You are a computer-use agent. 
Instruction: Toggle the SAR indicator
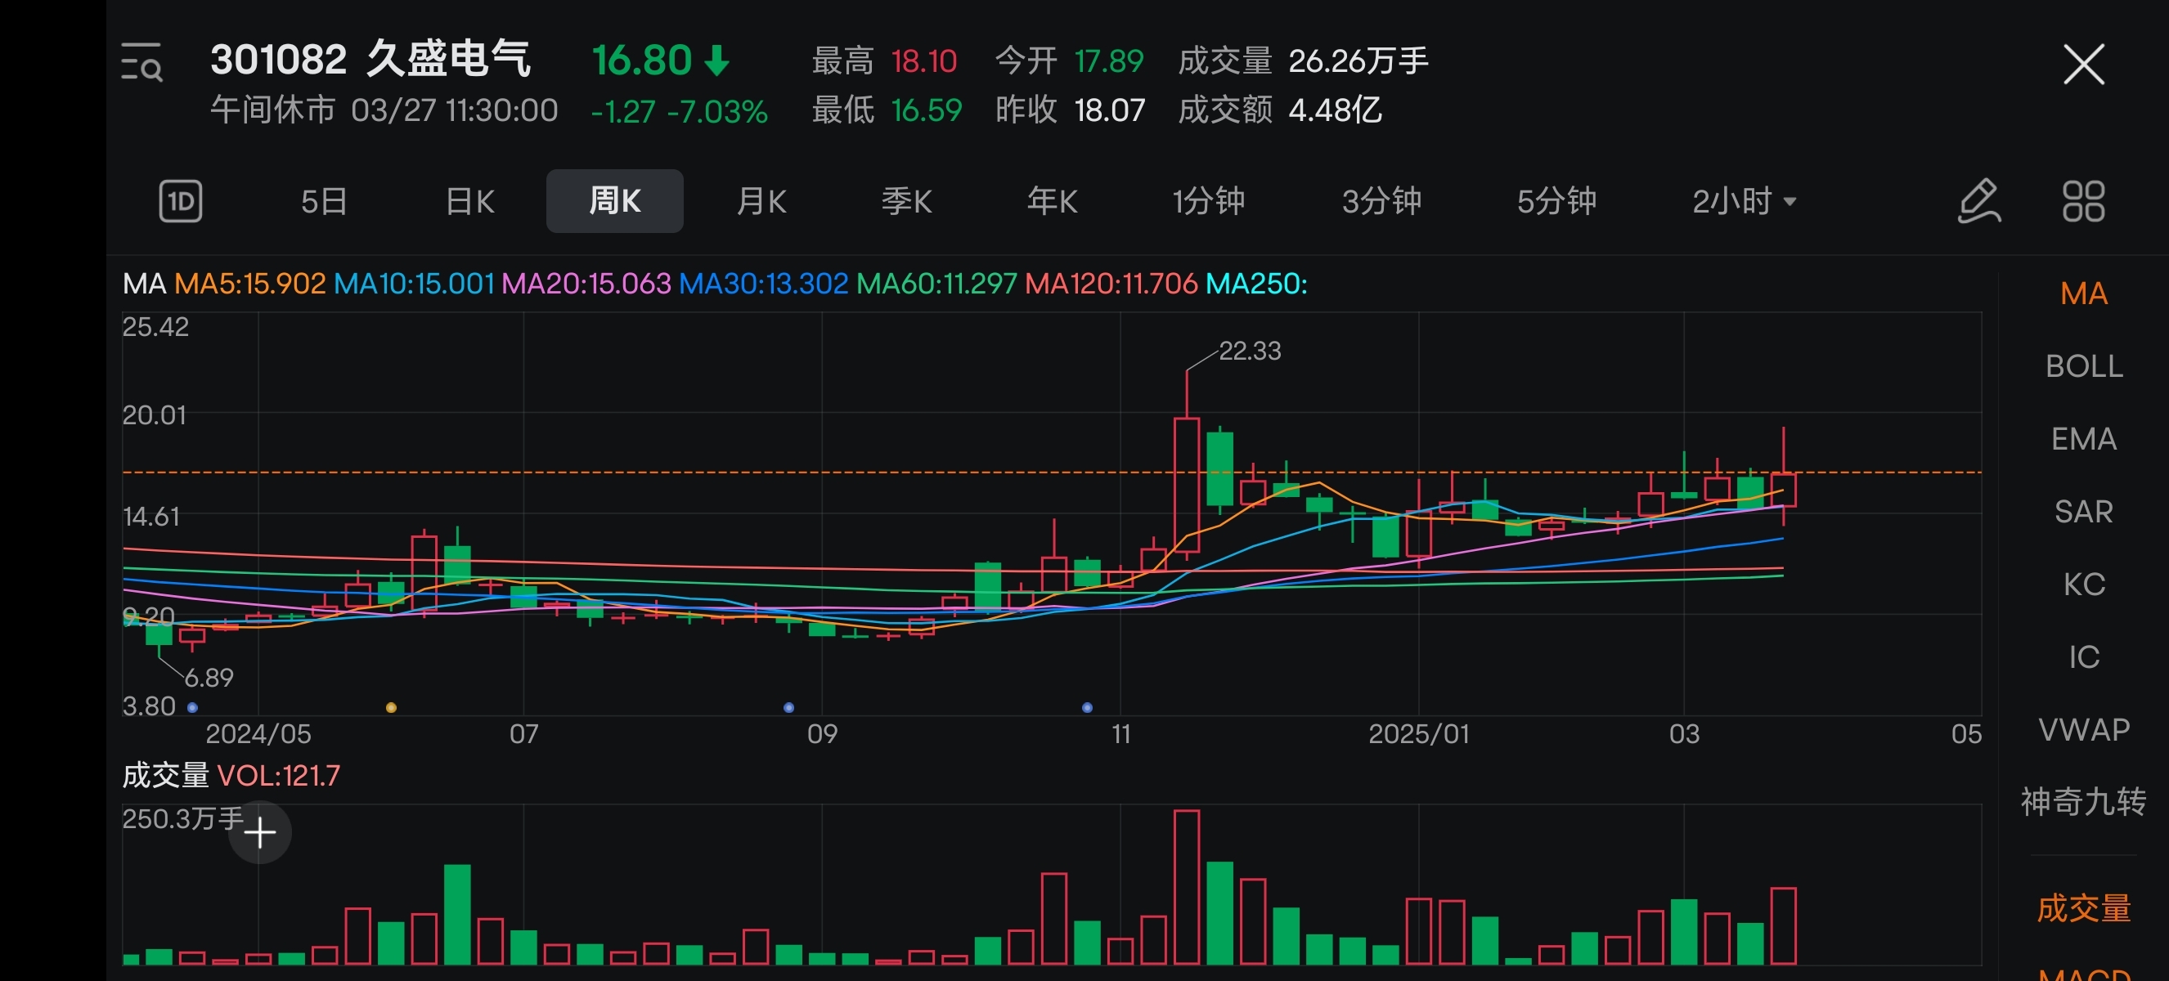tap(2083, 512)
